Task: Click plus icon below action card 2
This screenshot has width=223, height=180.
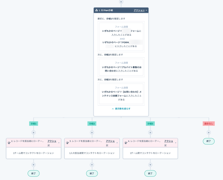Action: [33, 165]
